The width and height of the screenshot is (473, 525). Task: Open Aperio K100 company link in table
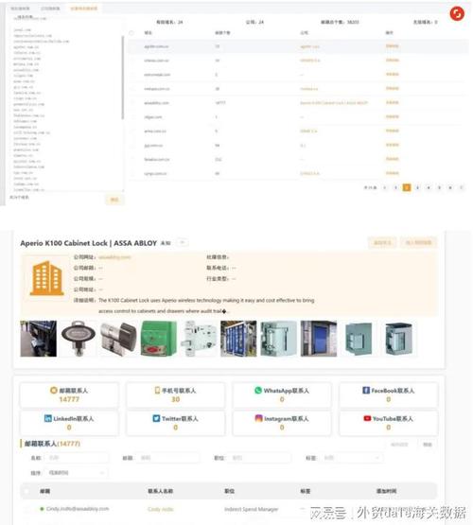[334, 103]
